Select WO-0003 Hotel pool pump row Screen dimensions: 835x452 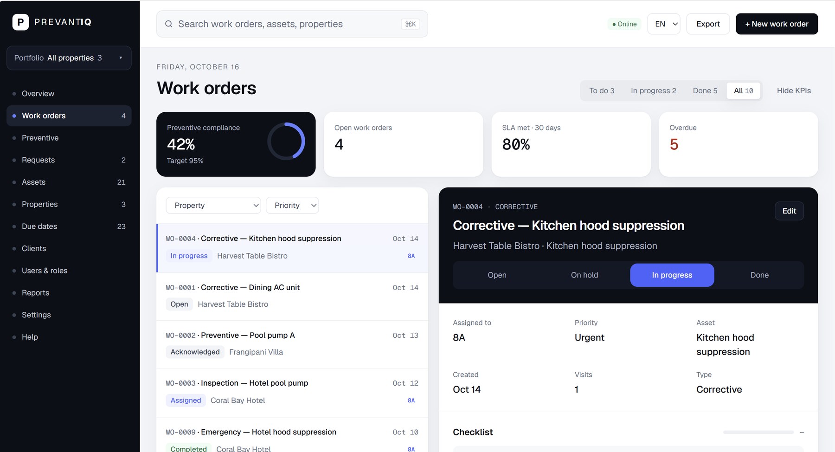pos(292,392)
